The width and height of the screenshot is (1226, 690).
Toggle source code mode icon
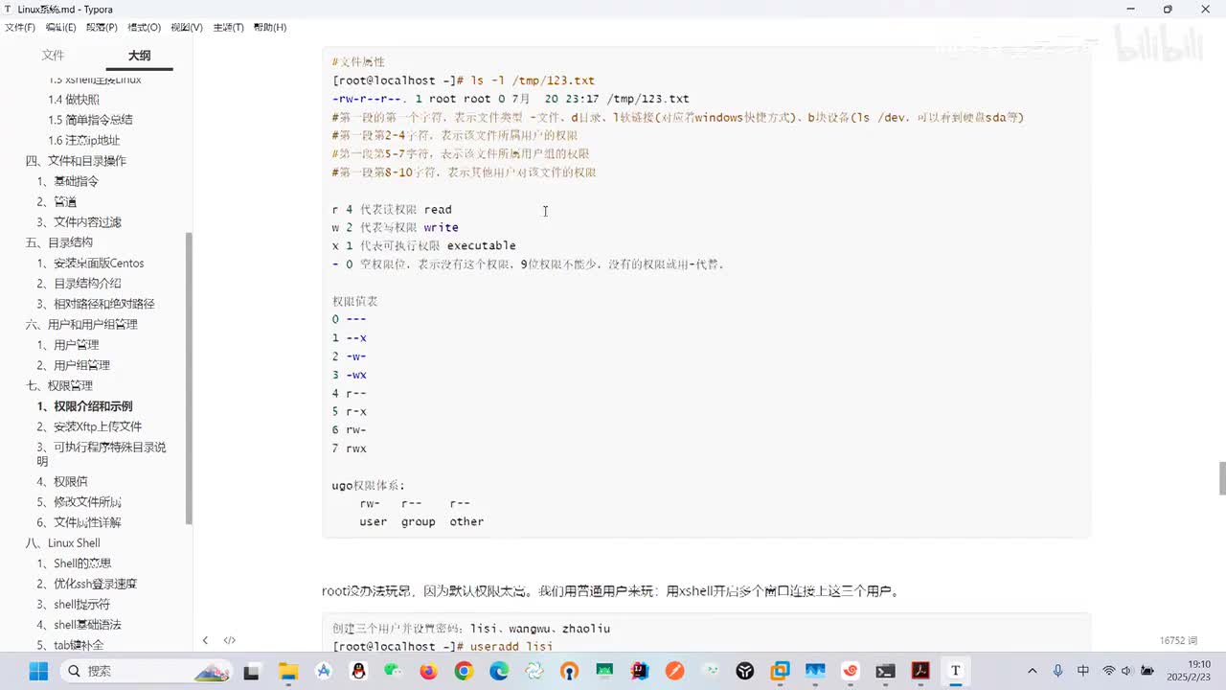[230, 640]
